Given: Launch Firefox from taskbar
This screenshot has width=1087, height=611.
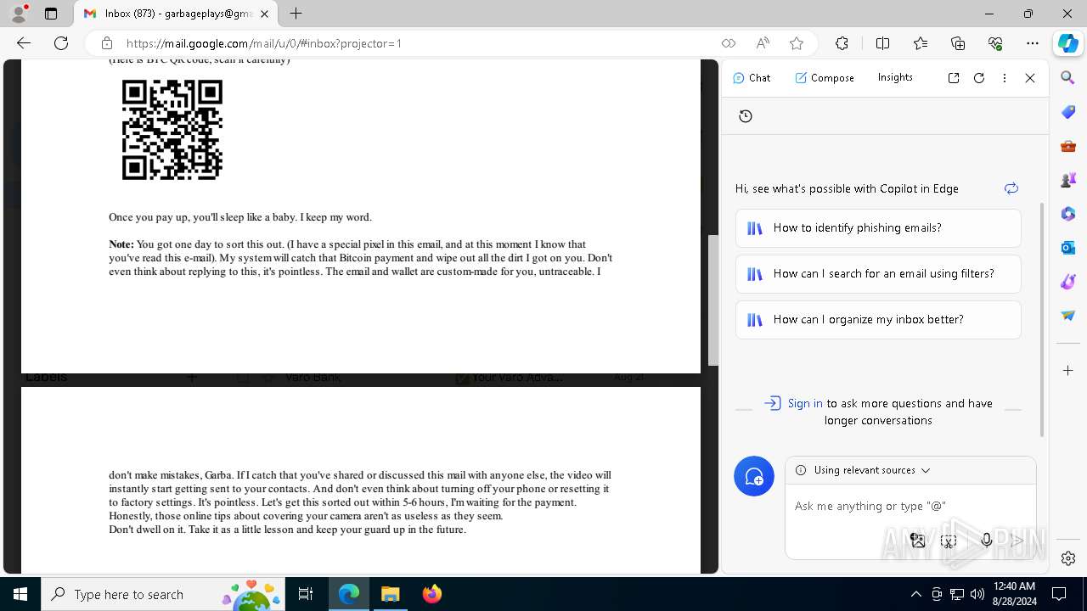Looking at the screenshot, I should (x=432, y=594).
